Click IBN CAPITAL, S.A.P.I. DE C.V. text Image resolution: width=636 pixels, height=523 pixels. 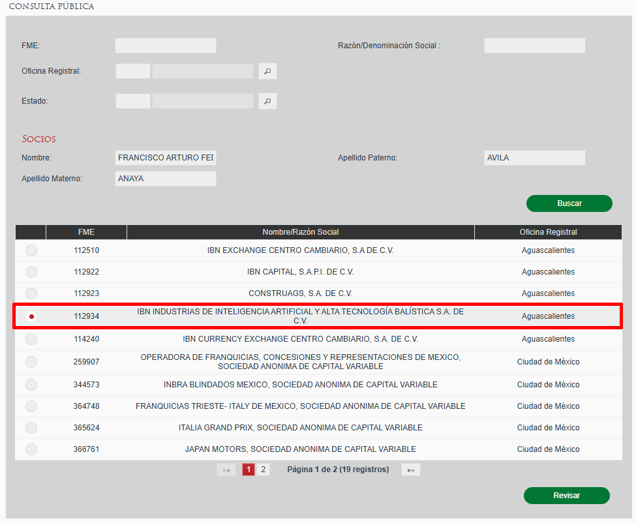click(301, 272)
